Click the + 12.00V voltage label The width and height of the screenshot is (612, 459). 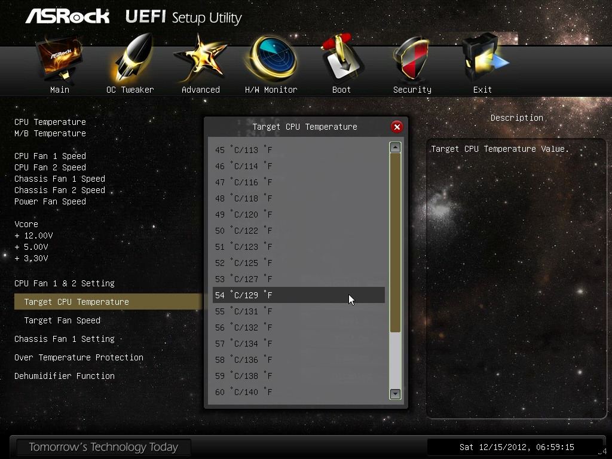pos(33,235)
